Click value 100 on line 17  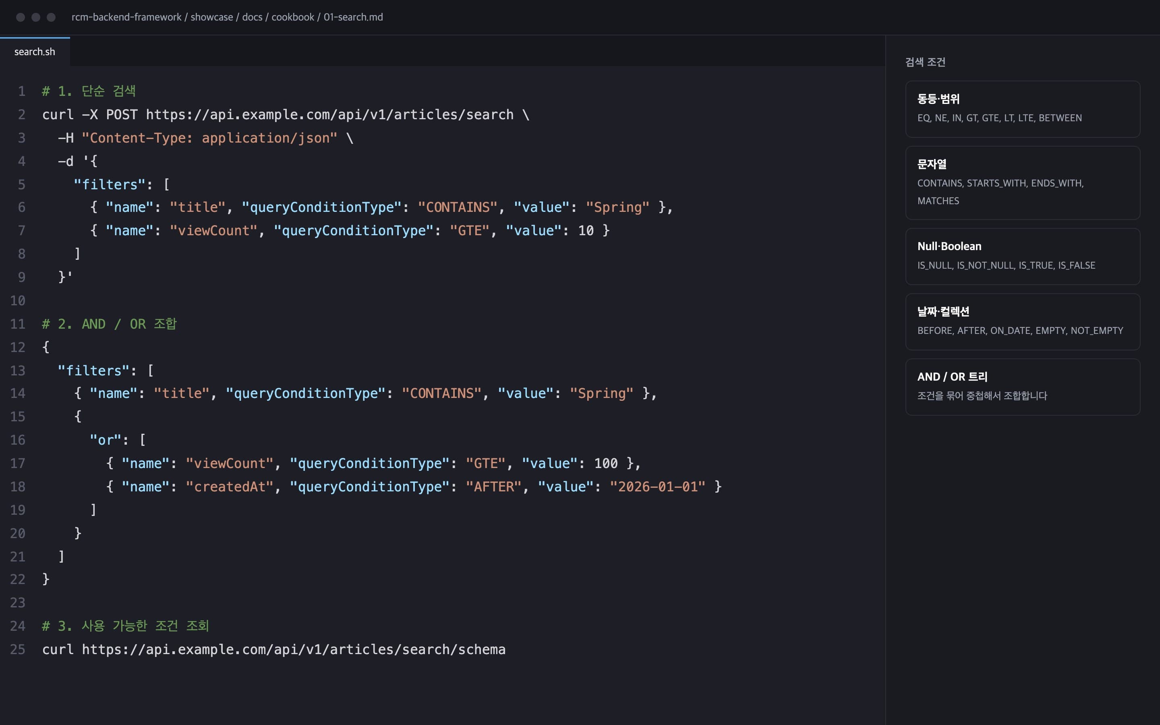[606, 464]
